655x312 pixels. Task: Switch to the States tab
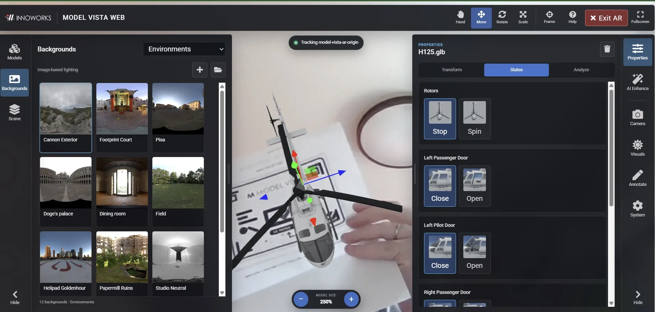pyautogui.click(x=516, y=70)
